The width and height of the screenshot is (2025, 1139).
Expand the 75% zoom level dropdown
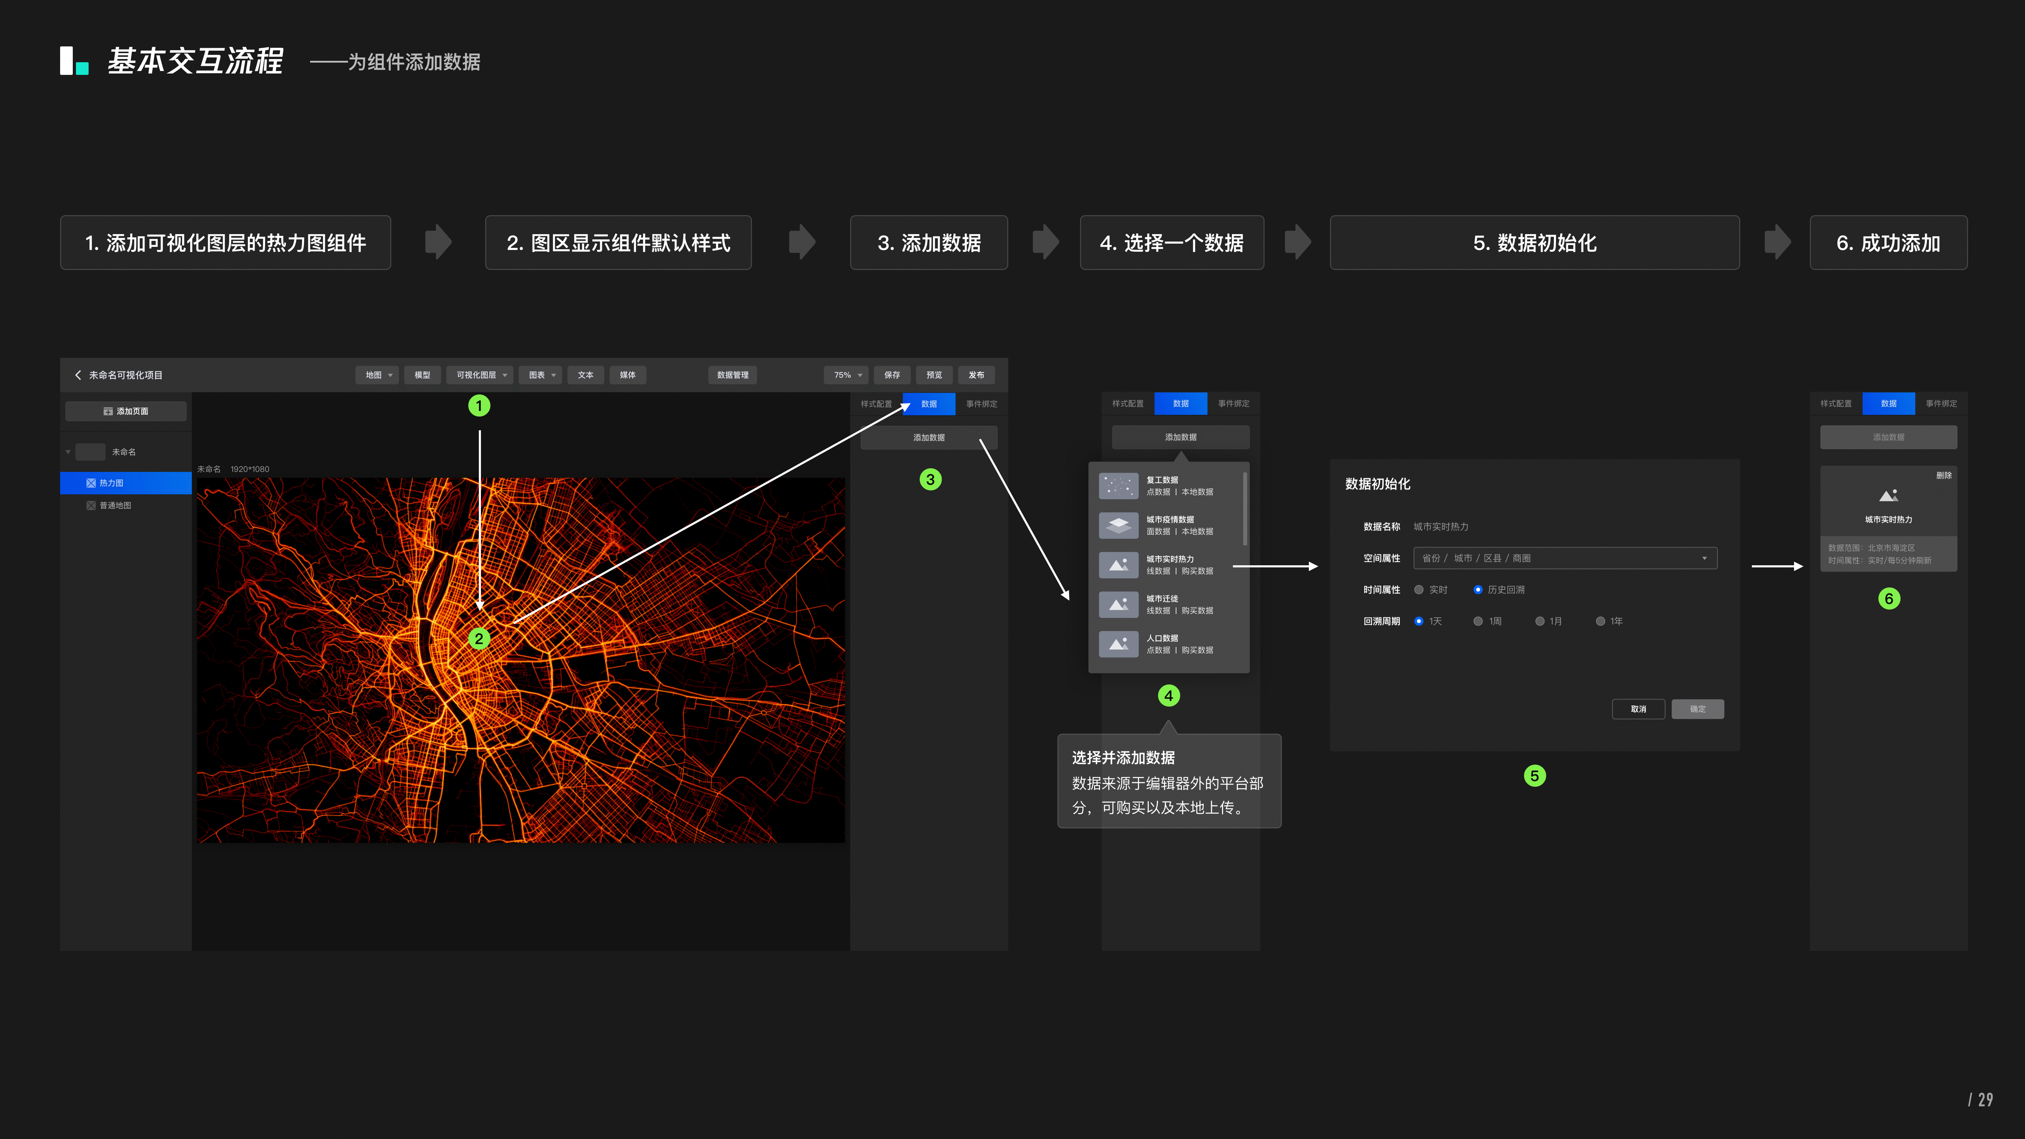(x=846, y=375)
